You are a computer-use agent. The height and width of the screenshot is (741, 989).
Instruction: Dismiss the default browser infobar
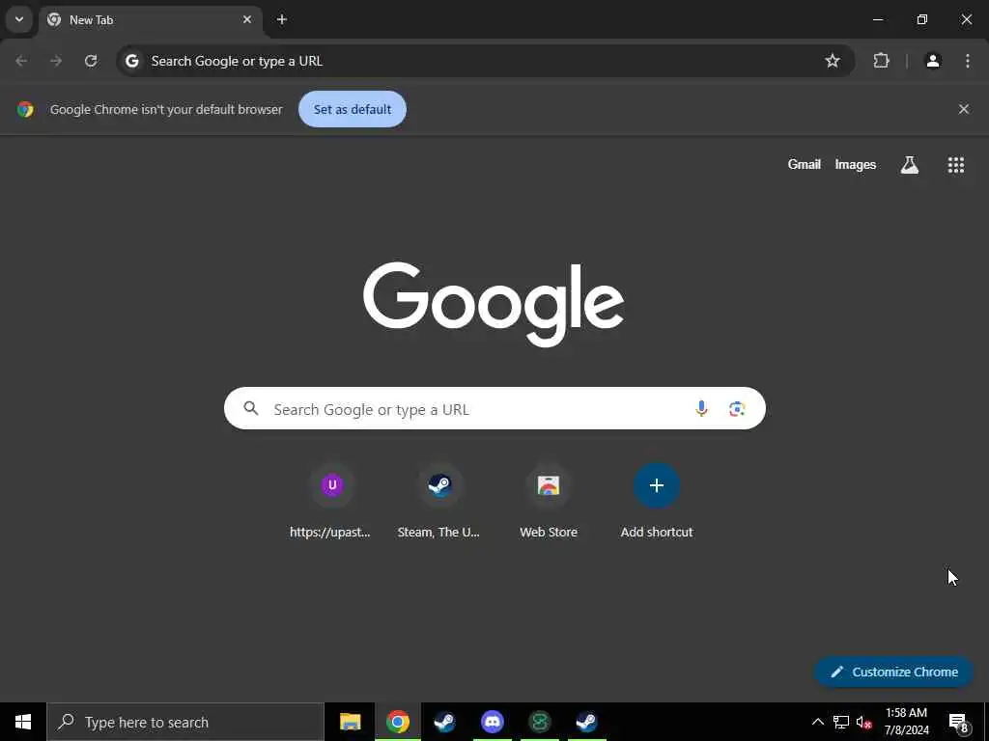(x=964, y=109)
